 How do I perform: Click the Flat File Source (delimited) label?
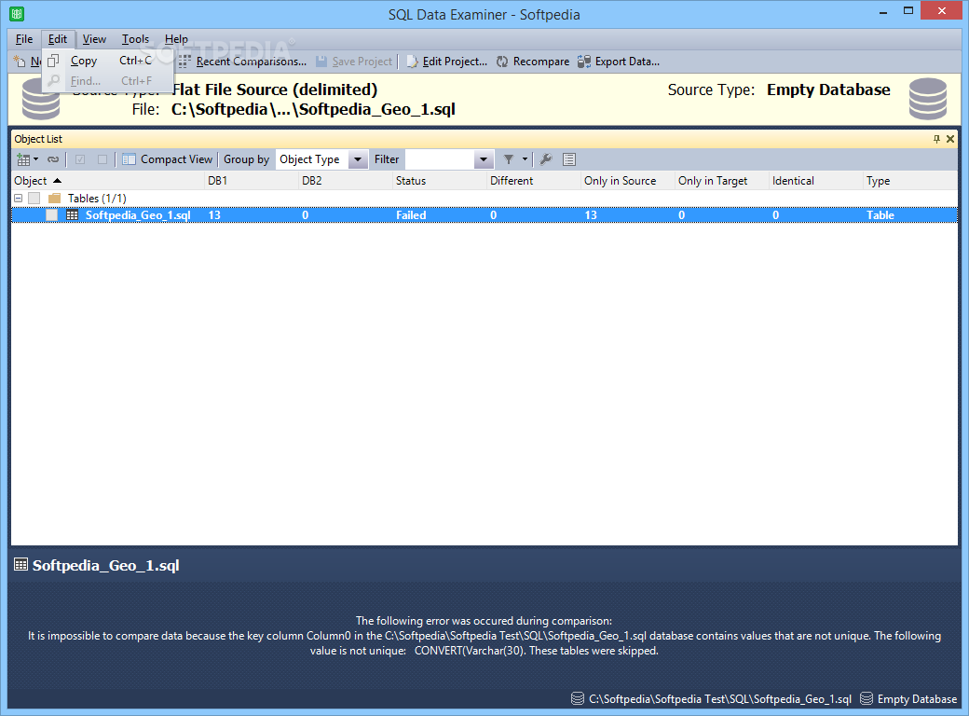click(274, 89)
